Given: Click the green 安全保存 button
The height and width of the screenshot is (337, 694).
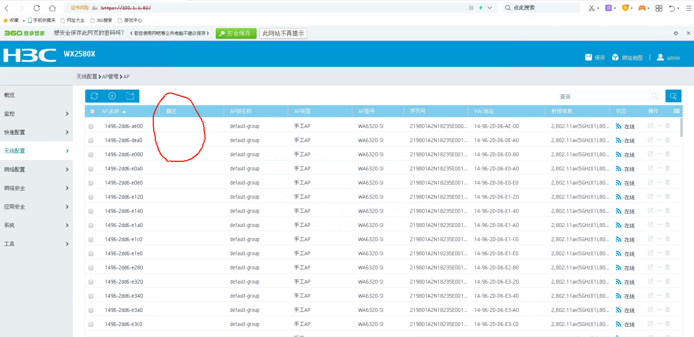Looking at the screenshot, I should [236, 34].
